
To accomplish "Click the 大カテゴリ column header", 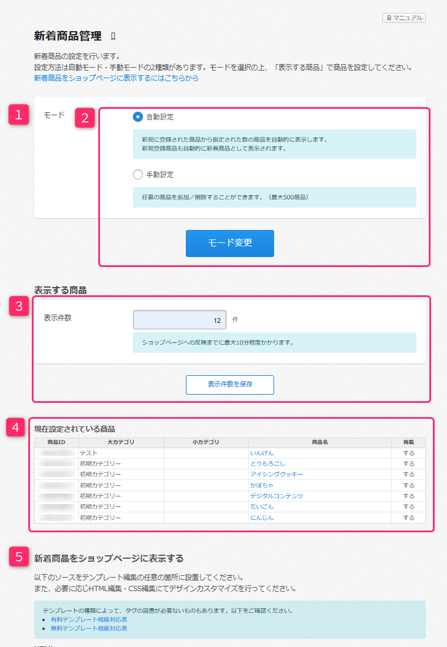I will tap(121, 442).
